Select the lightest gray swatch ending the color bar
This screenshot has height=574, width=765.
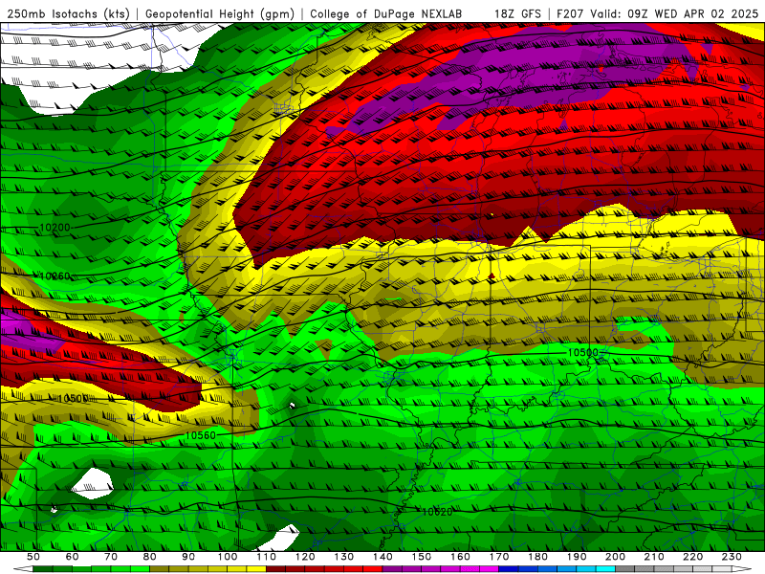(722, 568)
